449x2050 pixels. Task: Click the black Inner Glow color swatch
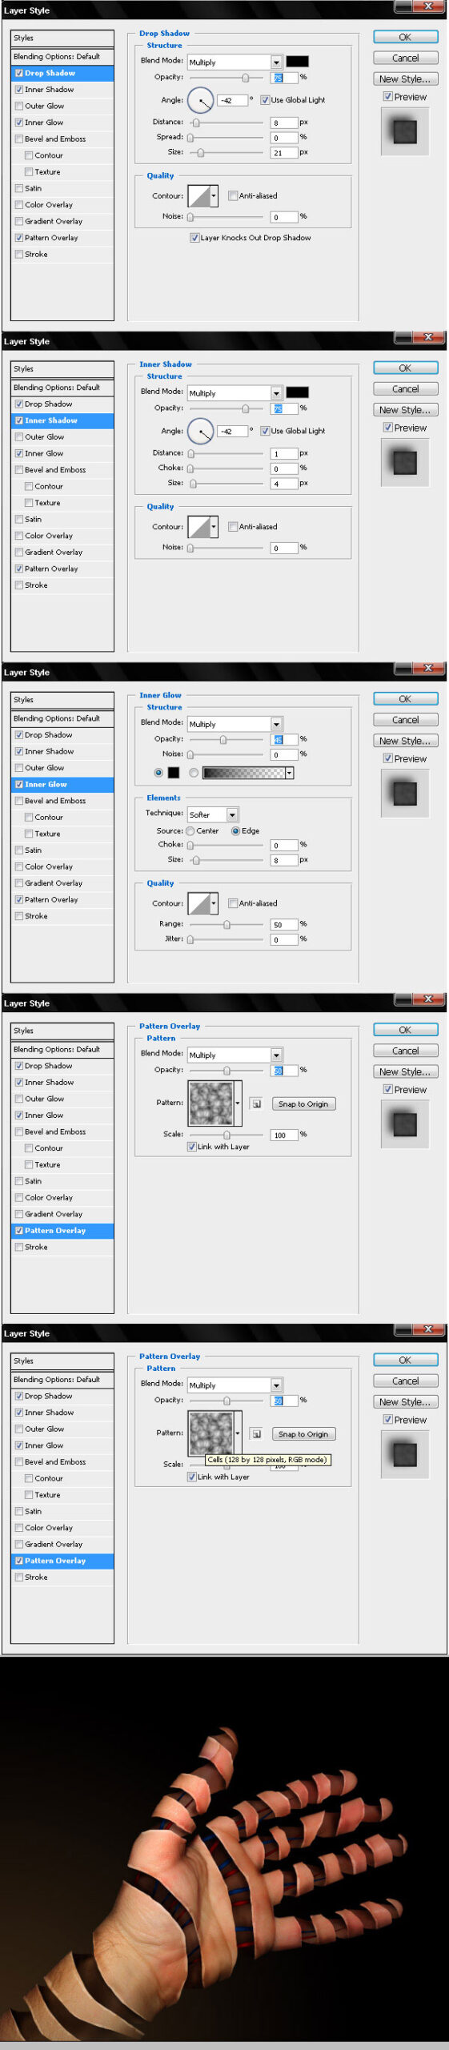pyautogui.click(x=174, y=773)
